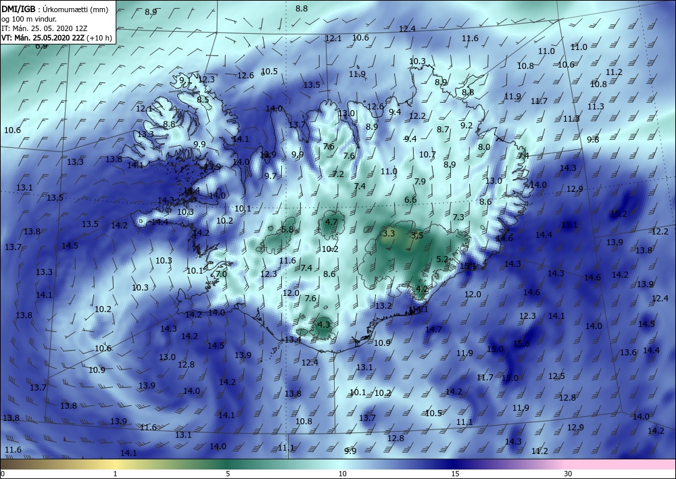
Task: Click the '7.3' value on the map
Action: click(x=458, y=217)
